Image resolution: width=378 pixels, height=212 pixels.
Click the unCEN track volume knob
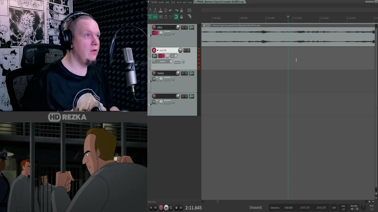pyautogui.click(x=180, y=50)
